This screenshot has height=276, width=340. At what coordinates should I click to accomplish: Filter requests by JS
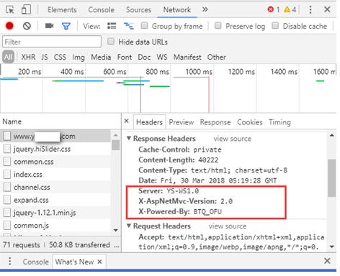pos(45,57)
